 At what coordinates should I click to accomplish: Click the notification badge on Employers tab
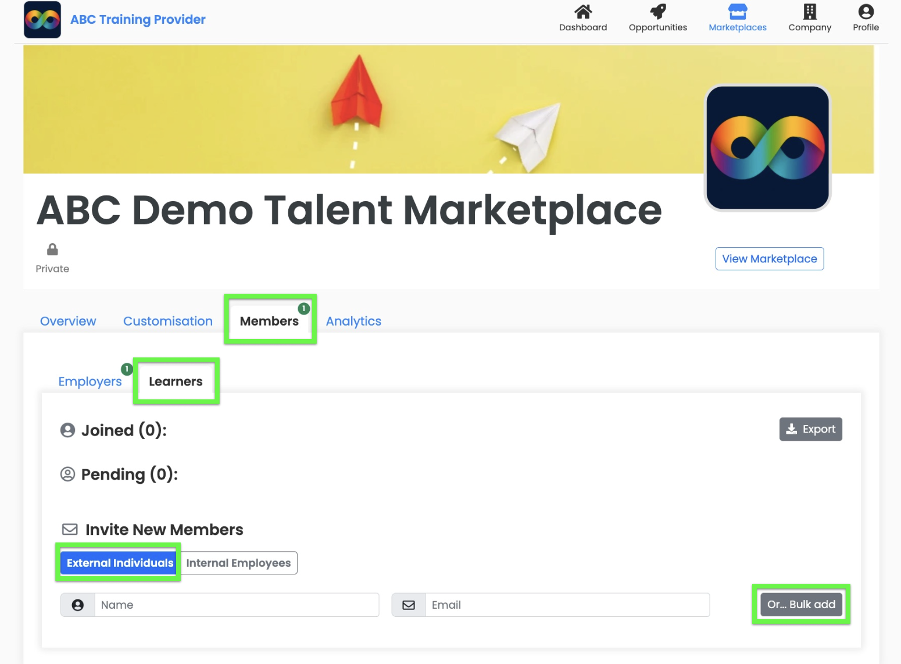[126, 369]
